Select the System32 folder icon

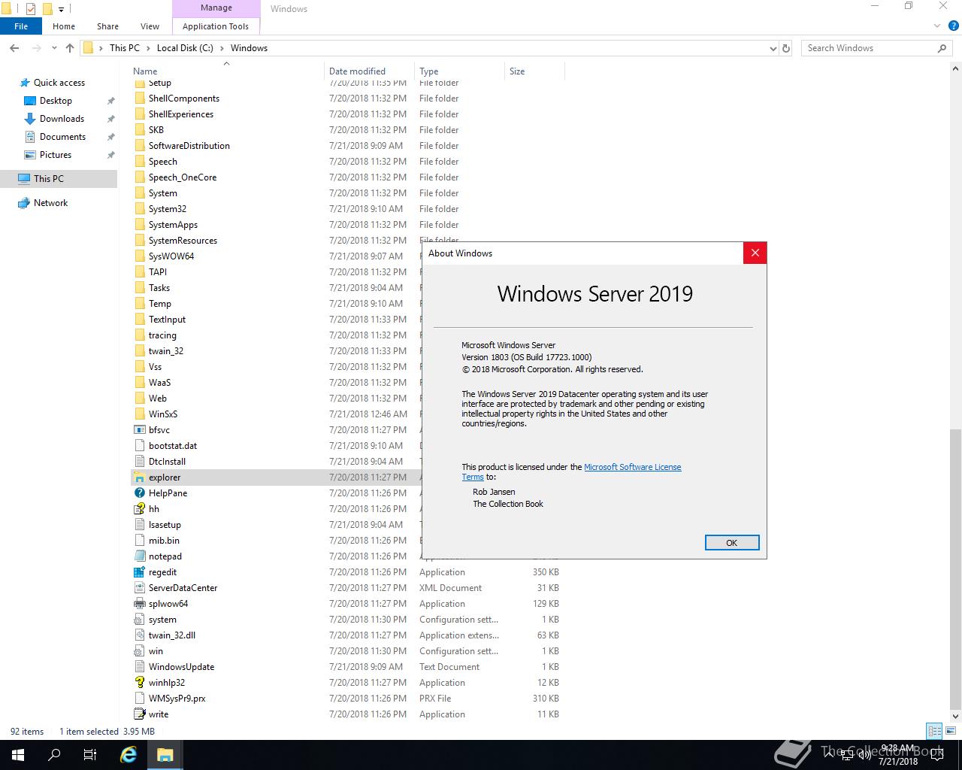139,209
